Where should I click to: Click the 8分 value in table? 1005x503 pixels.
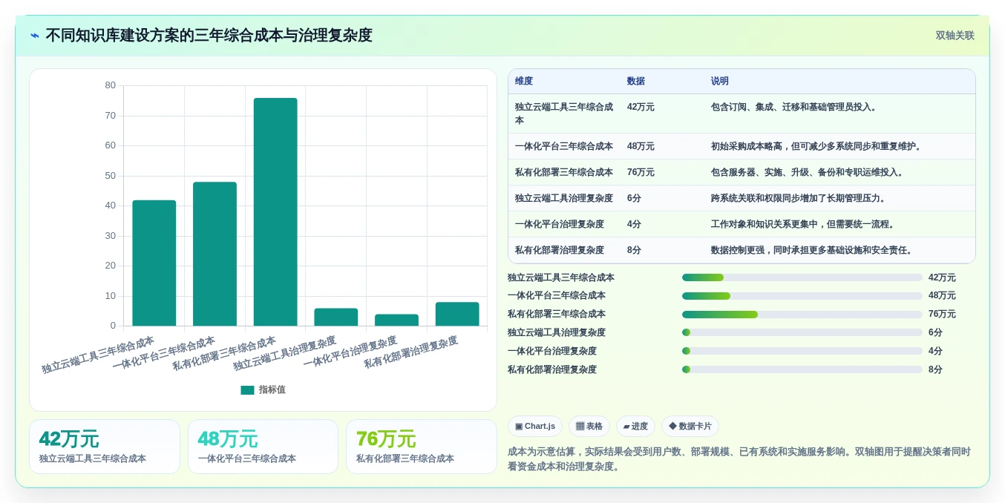[x=634, y=250]
